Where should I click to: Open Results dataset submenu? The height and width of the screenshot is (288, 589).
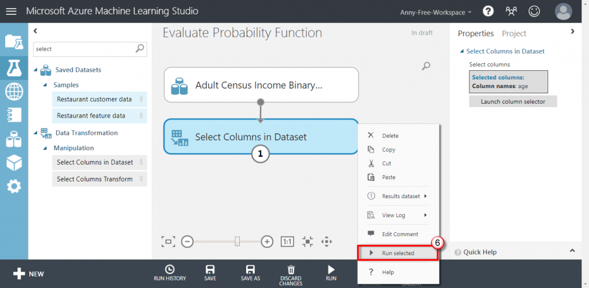tap(399, 196)
